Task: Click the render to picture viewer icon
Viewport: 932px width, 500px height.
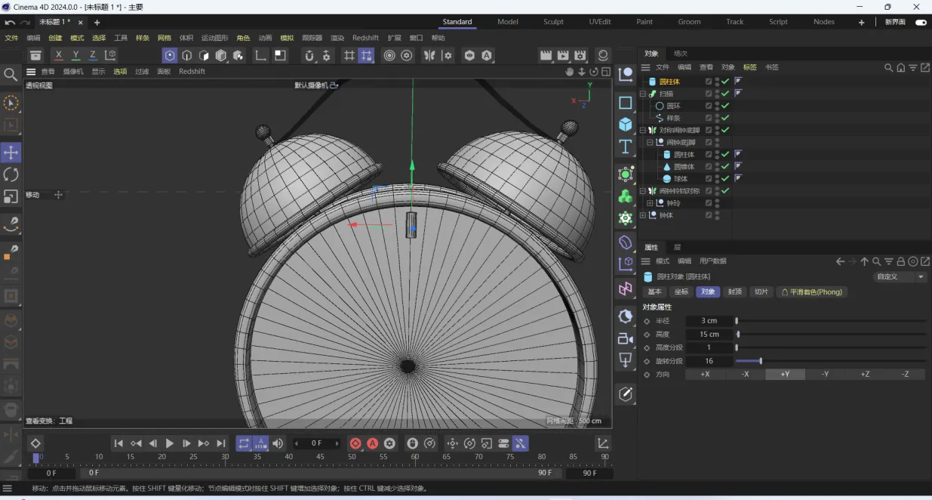Action: pyautogui.click(x=563, y=55)
